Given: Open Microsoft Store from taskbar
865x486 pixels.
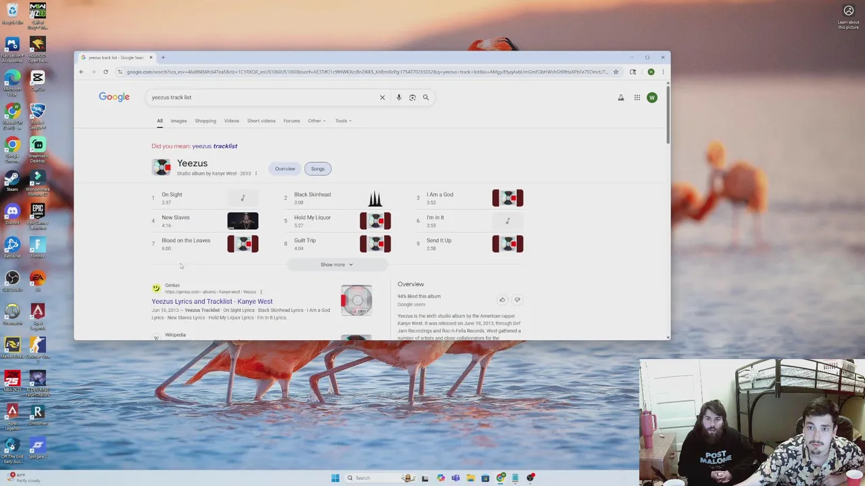Looking at the screenshot, I should [x=485, y=478].
